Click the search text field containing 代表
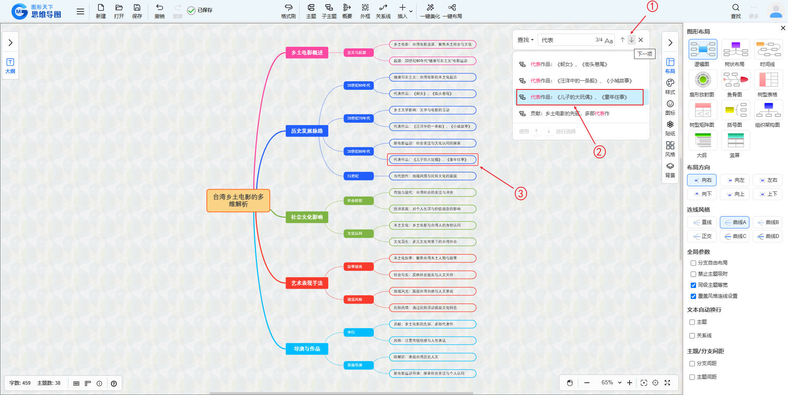The image size is (788, 395). pos(566,40)
